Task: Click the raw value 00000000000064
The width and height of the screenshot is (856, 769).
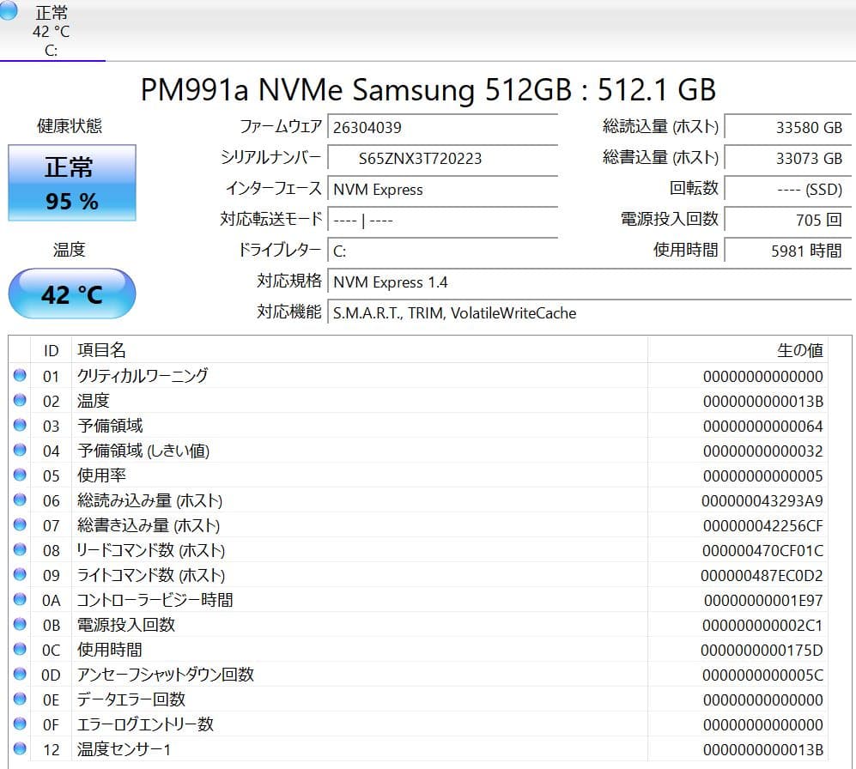Action: [762, 427]
